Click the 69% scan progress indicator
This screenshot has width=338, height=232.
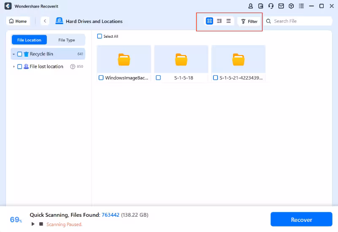click(x=16, y=220)
